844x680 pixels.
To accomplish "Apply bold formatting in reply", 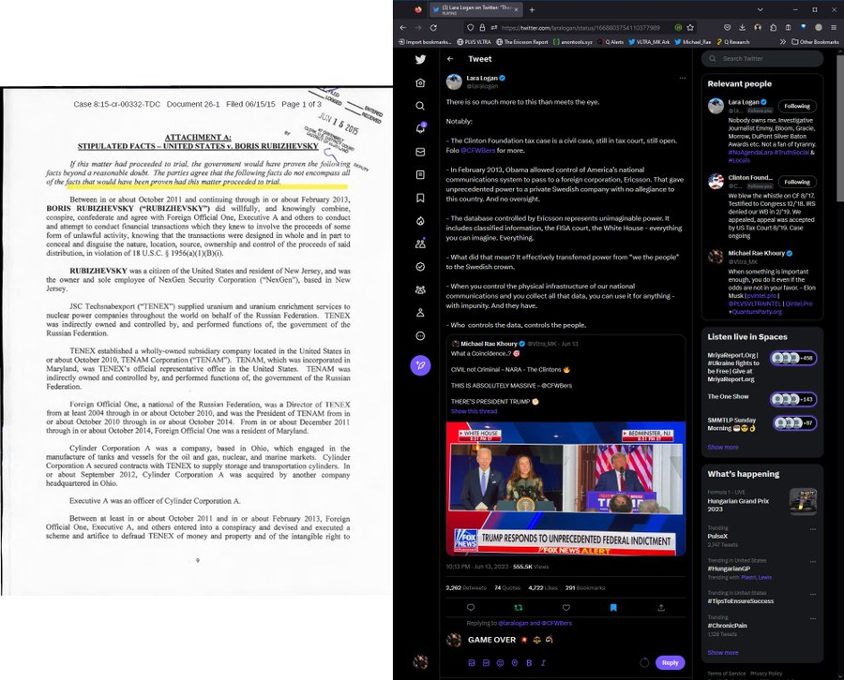I will tap(529, 663).
